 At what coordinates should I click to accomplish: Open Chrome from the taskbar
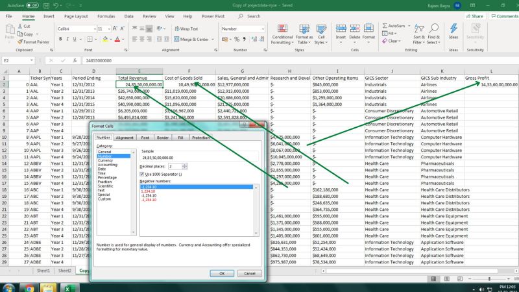29,288
